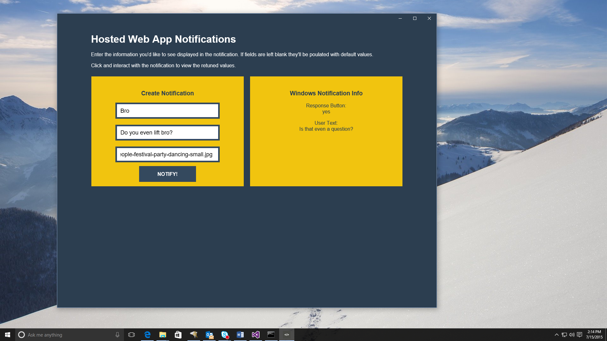Click the NOTIFY! button
607x341 pixels.
167,174
